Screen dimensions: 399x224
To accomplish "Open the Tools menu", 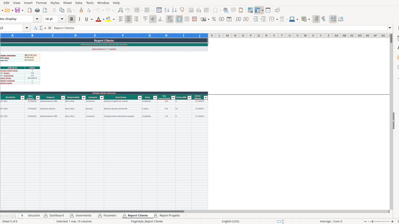I will click(x=90, y=3).
